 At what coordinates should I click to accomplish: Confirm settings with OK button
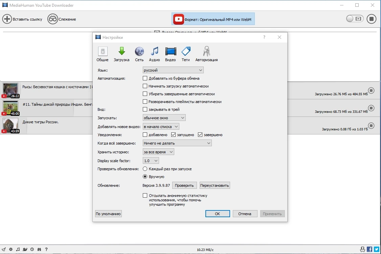point(218,214)
